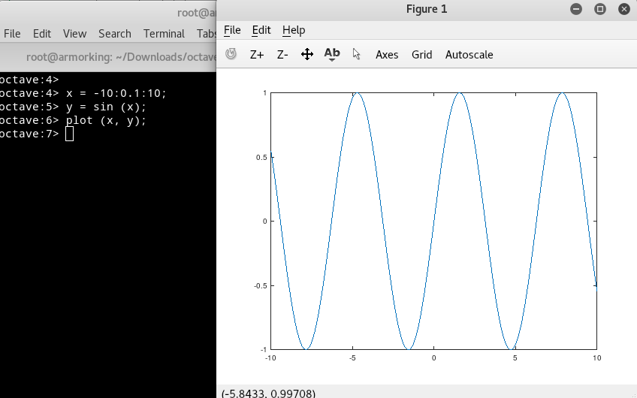Maximize the Figure 1 window
The image size is (637, 398).
tap(599, 9)
